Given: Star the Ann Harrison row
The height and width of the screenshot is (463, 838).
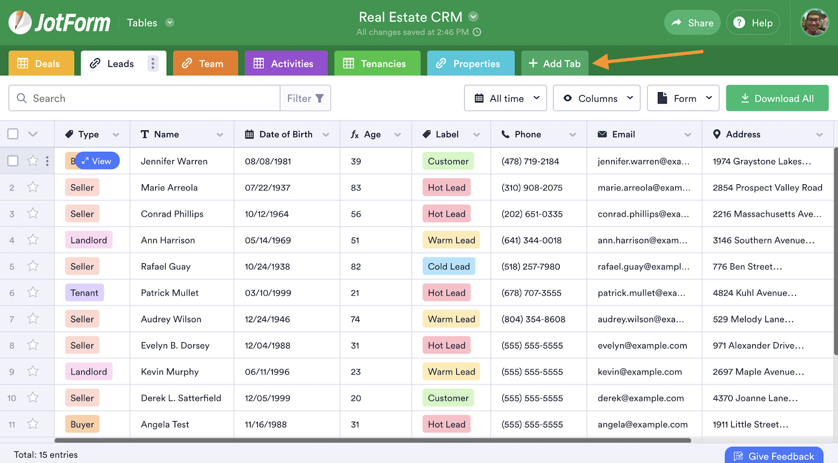Looking at the screenshot, I should (x=33, y=240).
